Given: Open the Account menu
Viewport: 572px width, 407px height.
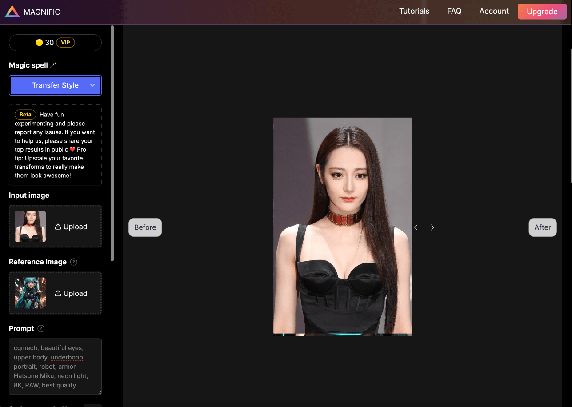Looking at the screenshot, I should pyautogui.click(x=494, y=12).
